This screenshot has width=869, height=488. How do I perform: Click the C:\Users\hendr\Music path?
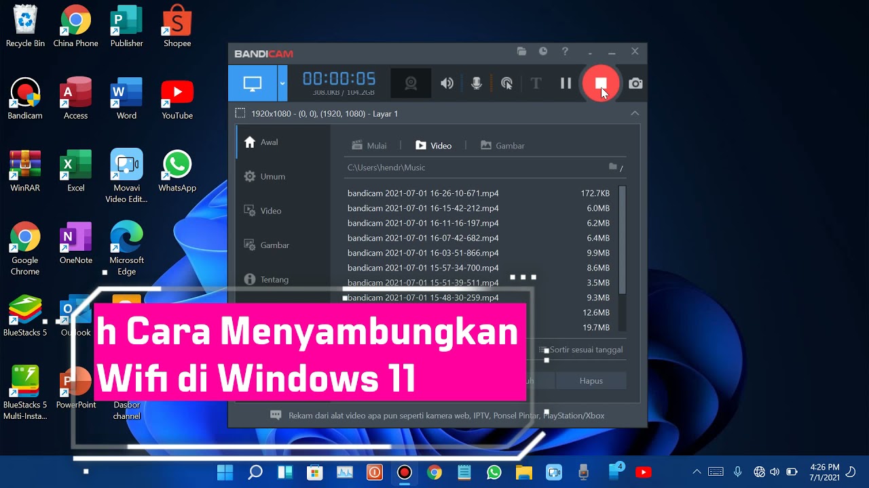tap(386, 167)
